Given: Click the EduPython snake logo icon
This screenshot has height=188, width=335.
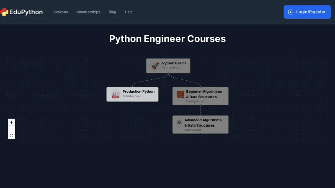Looking at the screenshot, I should [x=4, y=12].
